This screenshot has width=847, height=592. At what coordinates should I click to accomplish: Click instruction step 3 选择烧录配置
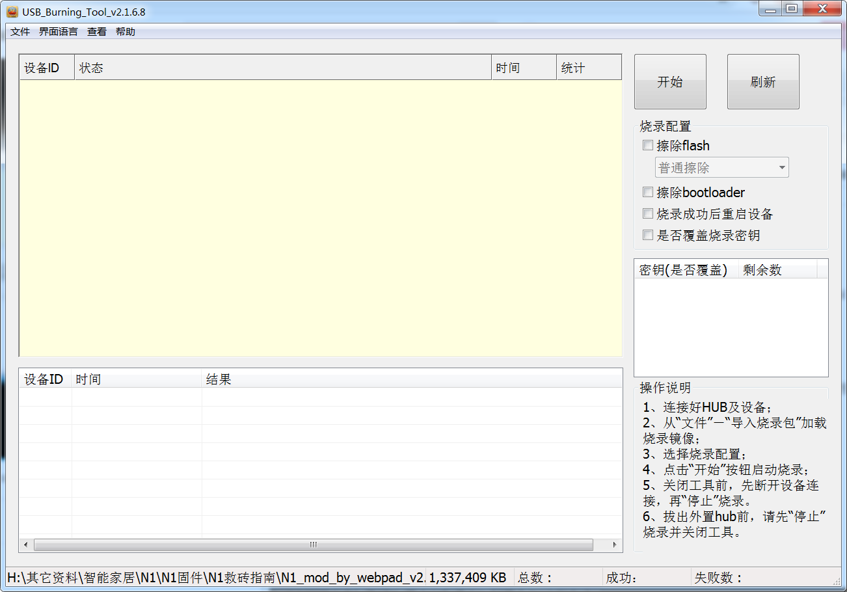[695, 454]
